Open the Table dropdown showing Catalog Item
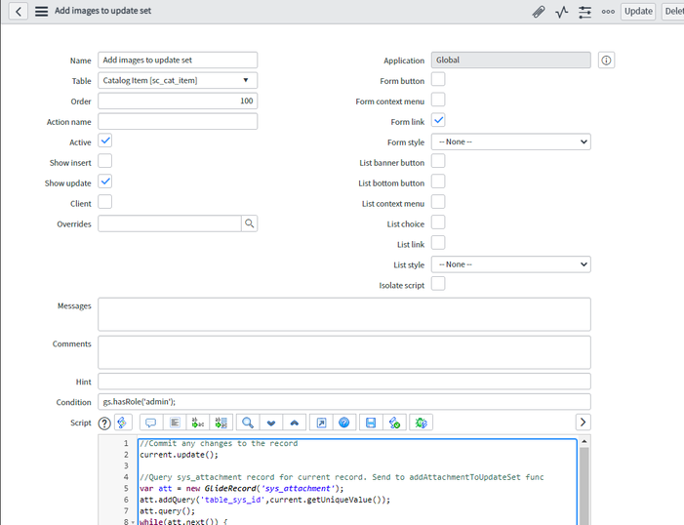684x525 pixels. (178, 80)
